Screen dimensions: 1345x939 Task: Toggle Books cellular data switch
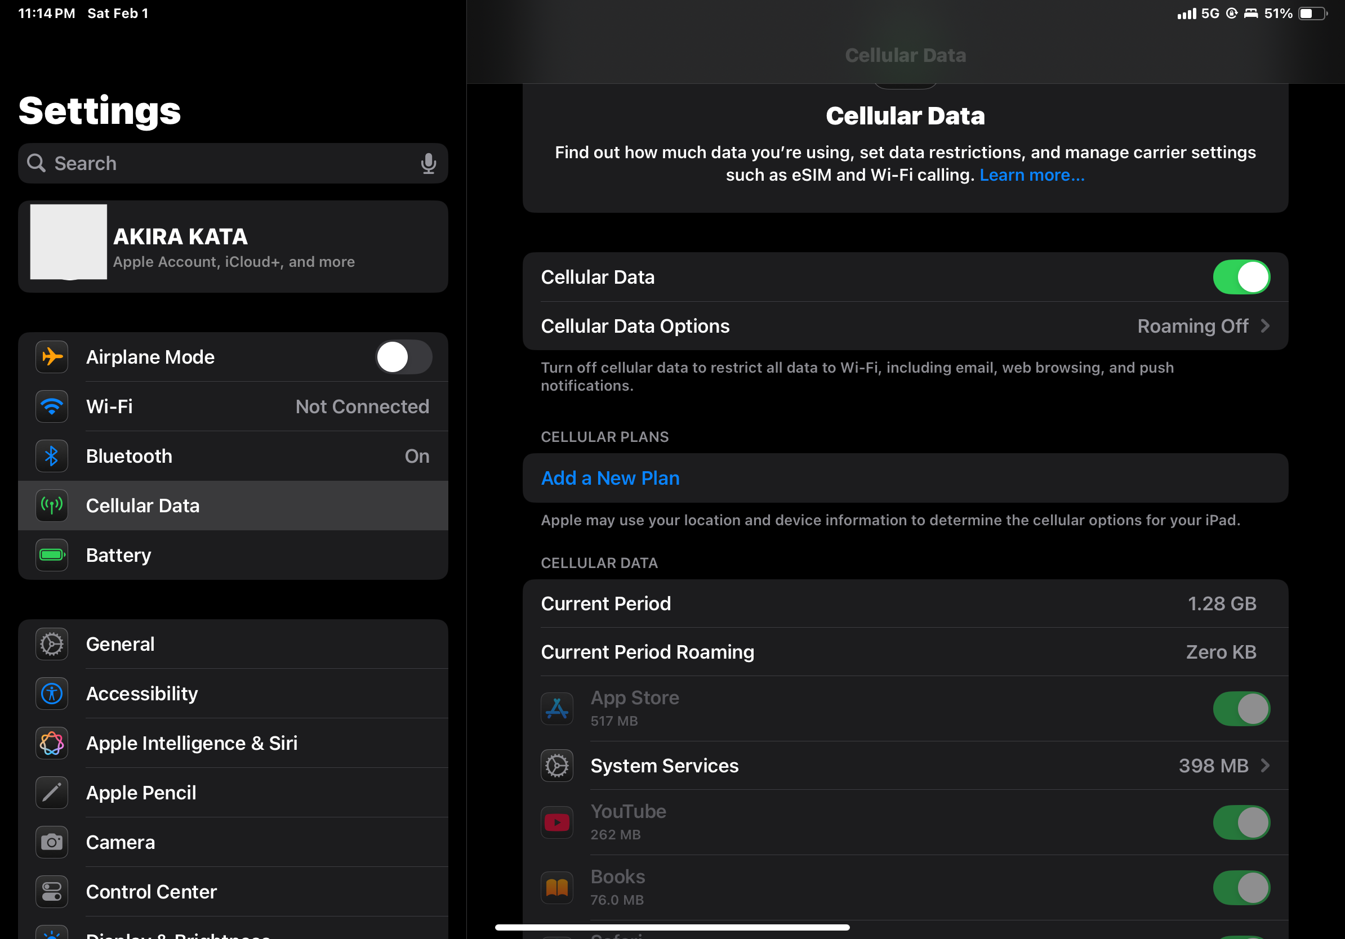coord(1241,887)
